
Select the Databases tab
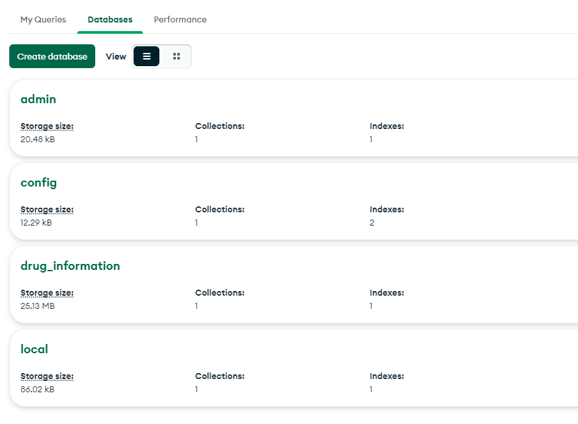[x=110, y=20]
